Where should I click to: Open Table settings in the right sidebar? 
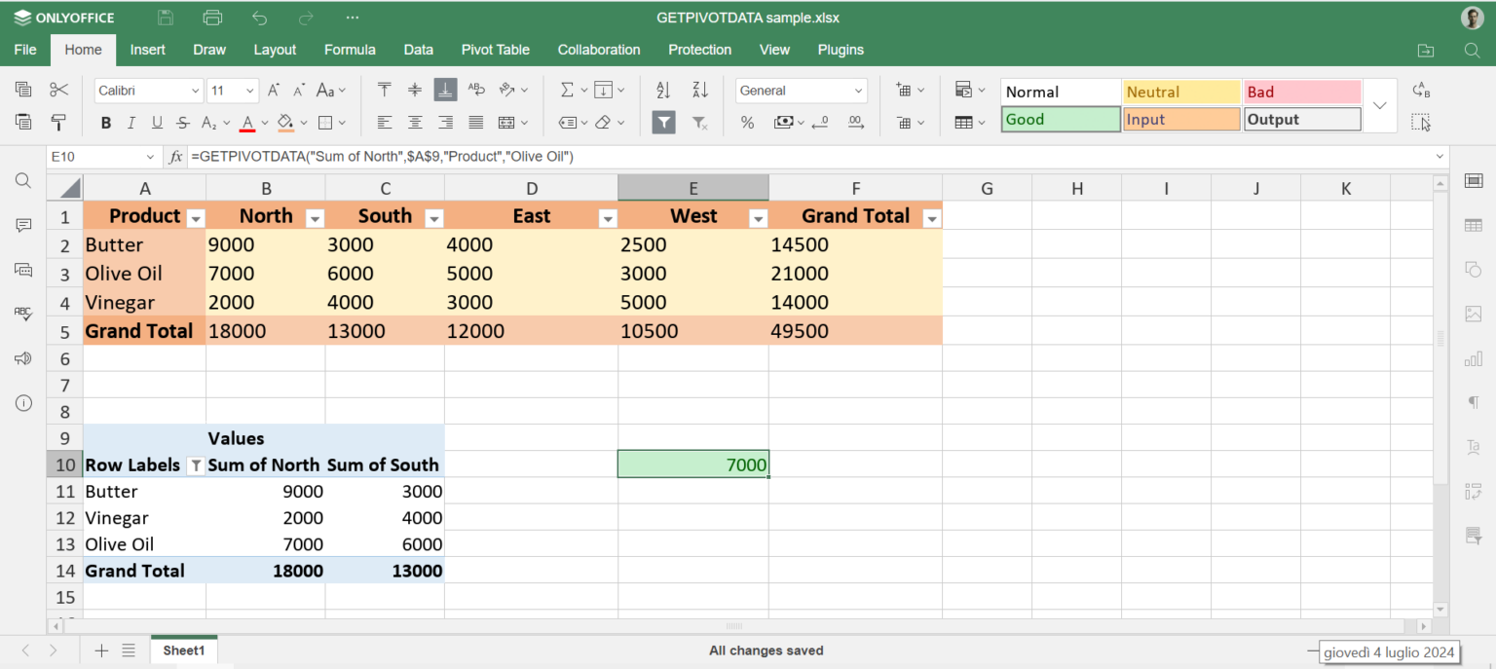(x=1474, y=225)
